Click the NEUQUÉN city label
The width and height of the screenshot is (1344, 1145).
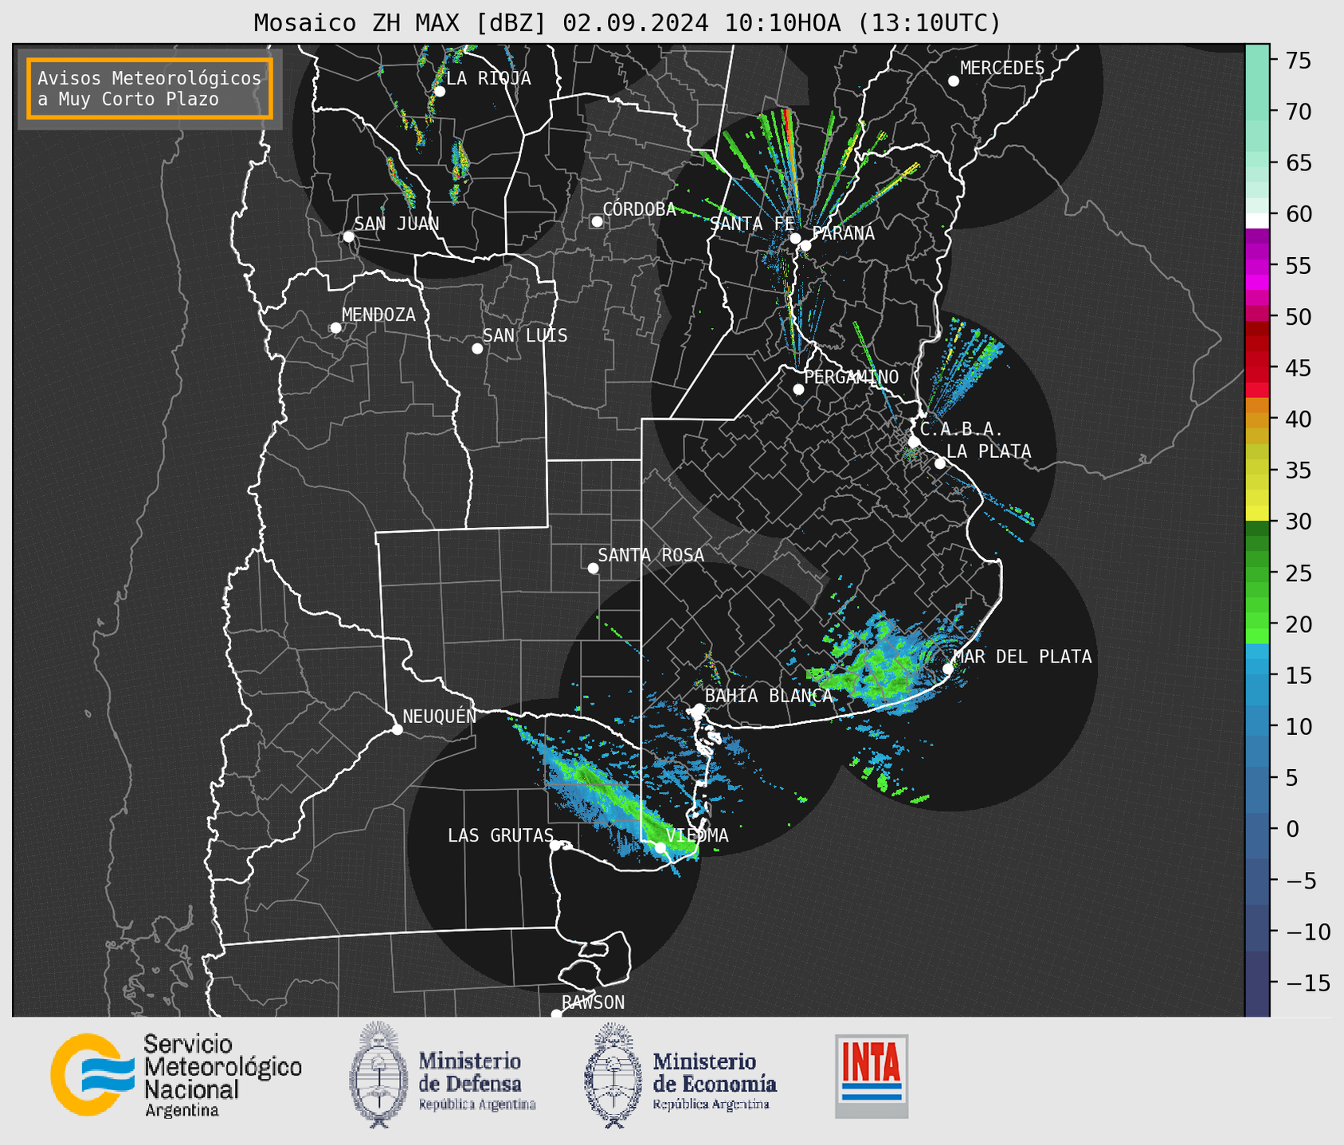[x=440, y=716]
